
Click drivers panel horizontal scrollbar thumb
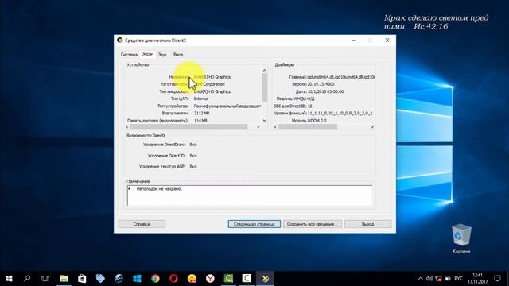(x=308, y=127)
